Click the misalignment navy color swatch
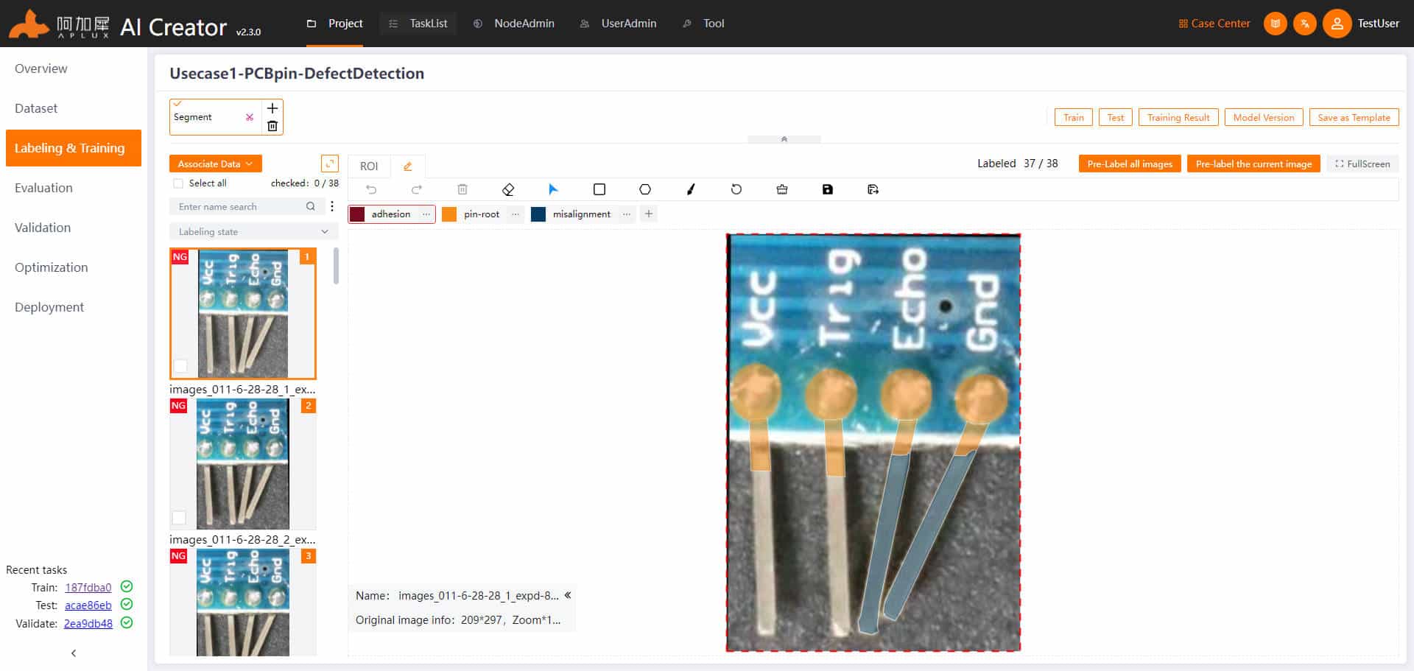Image resolution: width=1414 pixels, height=671 pixels. click(538, 214)
